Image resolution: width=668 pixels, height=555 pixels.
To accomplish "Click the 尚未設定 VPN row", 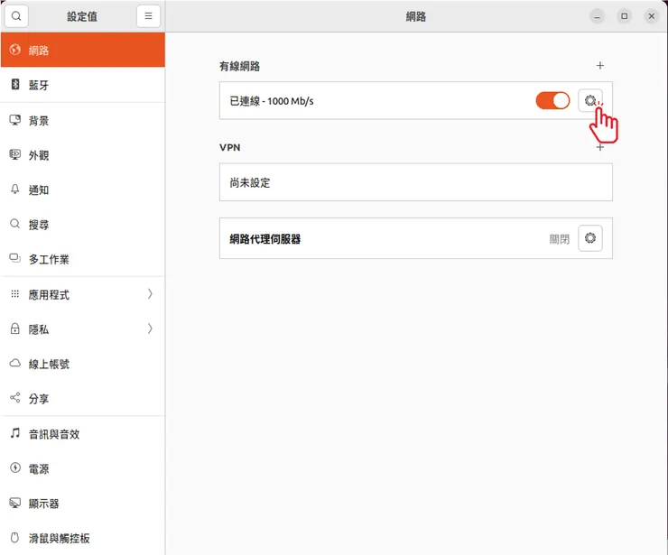I will [x=416, y=182].
